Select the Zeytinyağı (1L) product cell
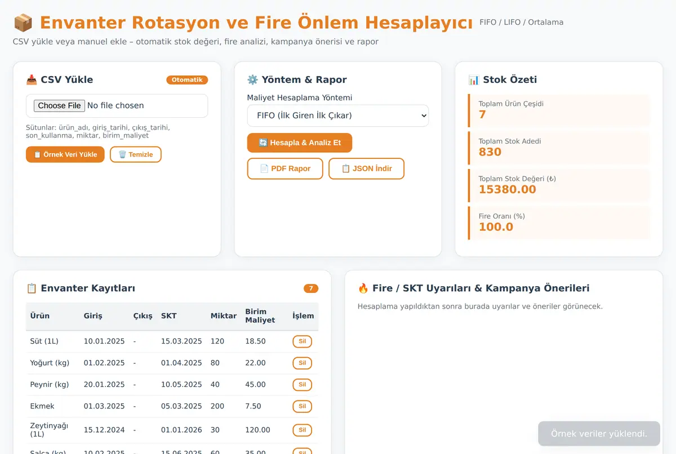The height and width of the screenshot is (454, 676). coord(49,430)
